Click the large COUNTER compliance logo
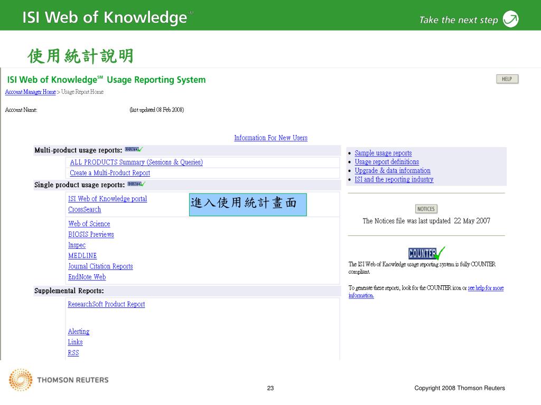The height and width of the screenshot is (405, 541). pyautogui.click(x=426, y=253)
